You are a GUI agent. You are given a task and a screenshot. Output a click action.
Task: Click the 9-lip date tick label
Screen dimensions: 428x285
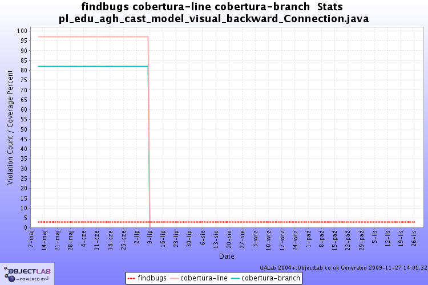pyautogui.click(x=150, y=238)
